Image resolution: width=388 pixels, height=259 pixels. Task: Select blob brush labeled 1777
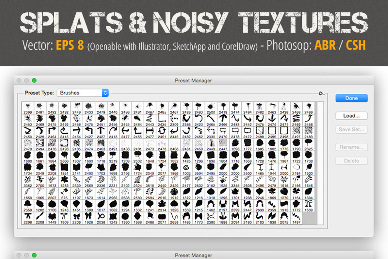pyautogui.click(x=248, y=145)
